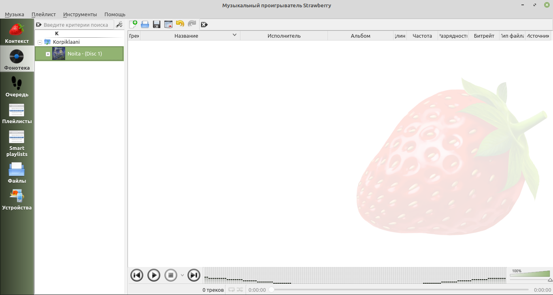Image resolution: width=553 pixels, height=295 pixels.
Task: Click the 0 треков status text
Action: pos(213,290)
